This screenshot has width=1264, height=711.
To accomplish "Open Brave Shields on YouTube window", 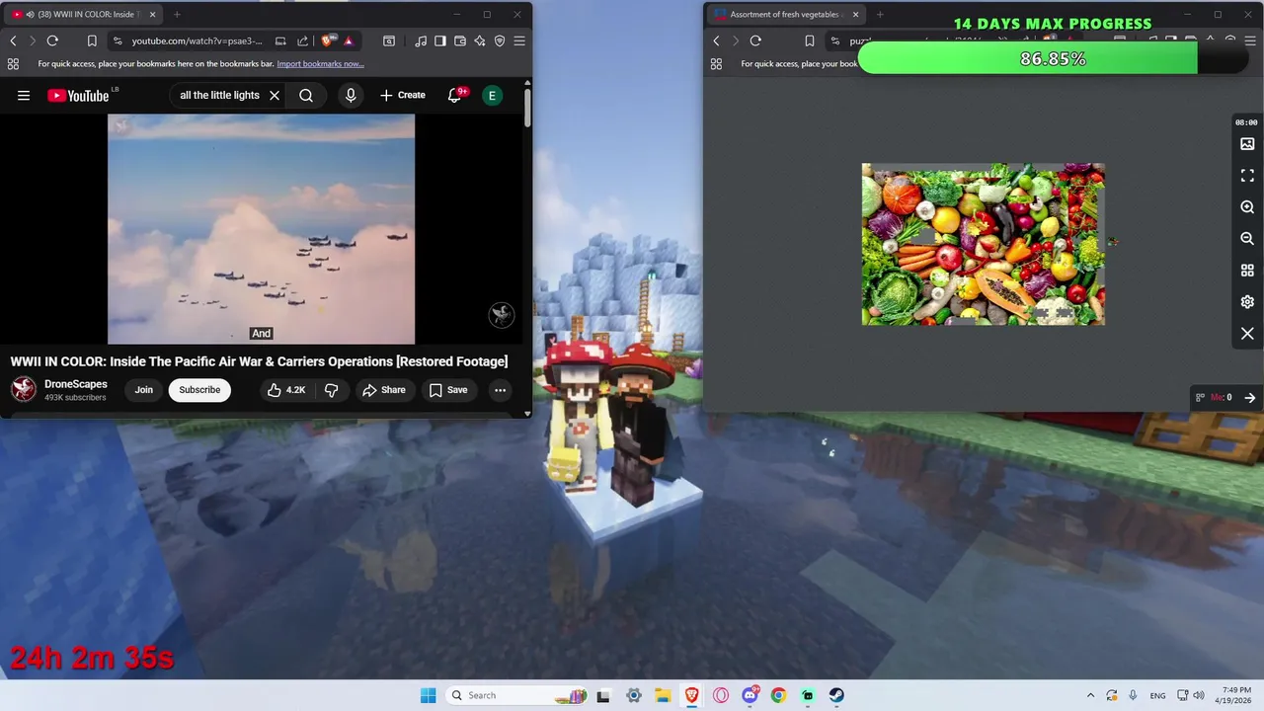I will coord(328,40).
